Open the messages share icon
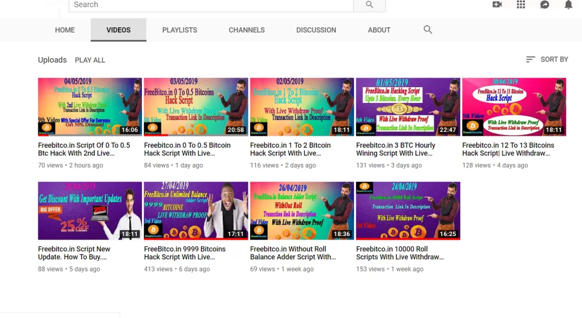 pyautogui.click(x=545, y=5)
